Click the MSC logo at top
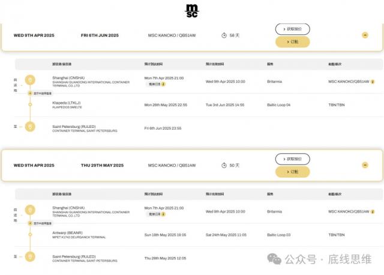 point(192,11)
